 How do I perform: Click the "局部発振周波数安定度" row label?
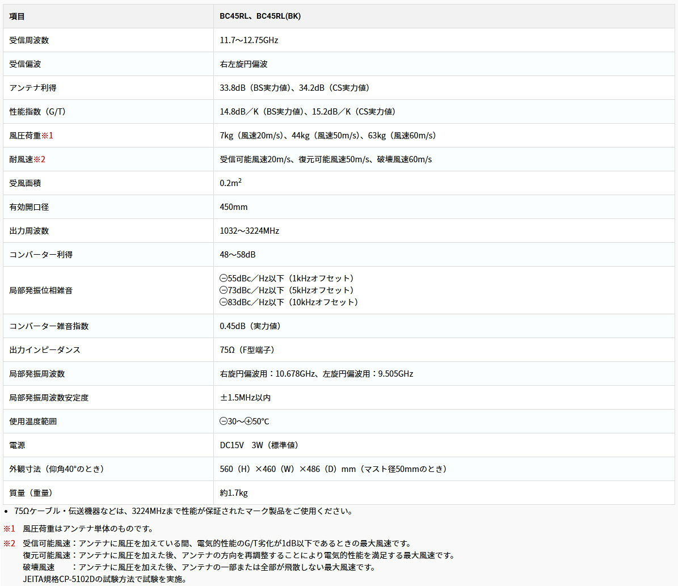(49, 398)
